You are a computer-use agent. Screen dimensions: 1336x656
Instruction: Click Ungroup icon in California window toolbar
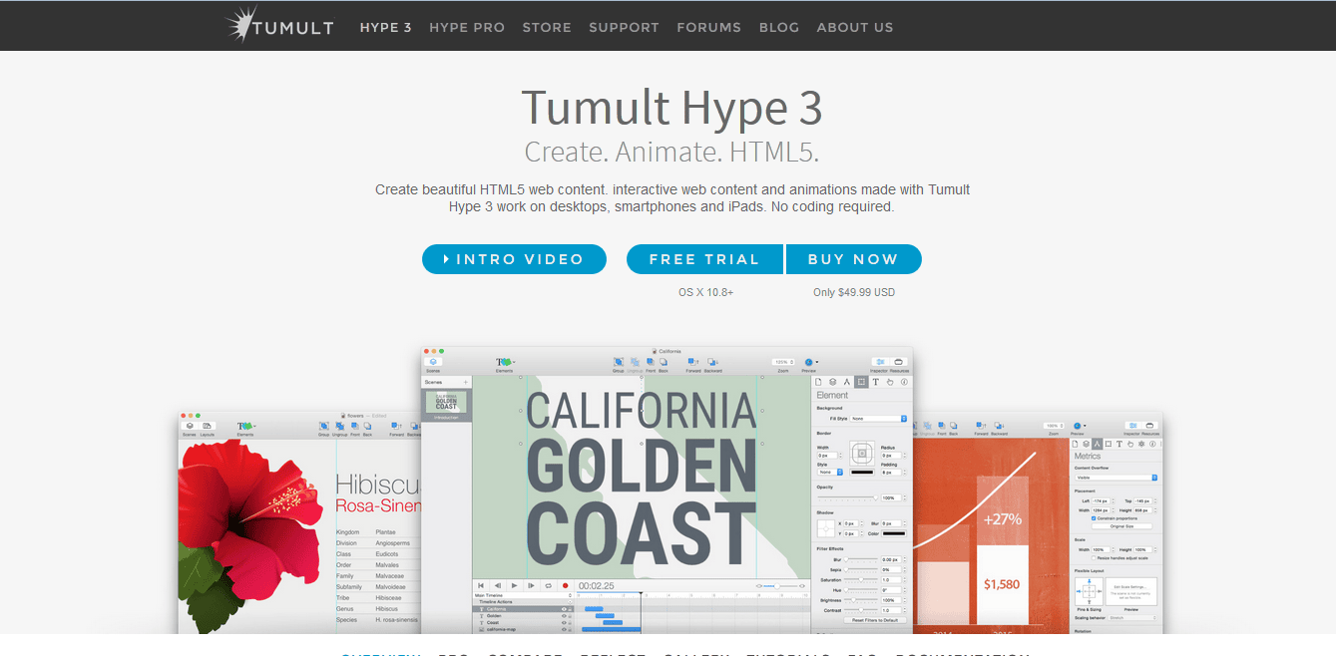coord(635,362)
